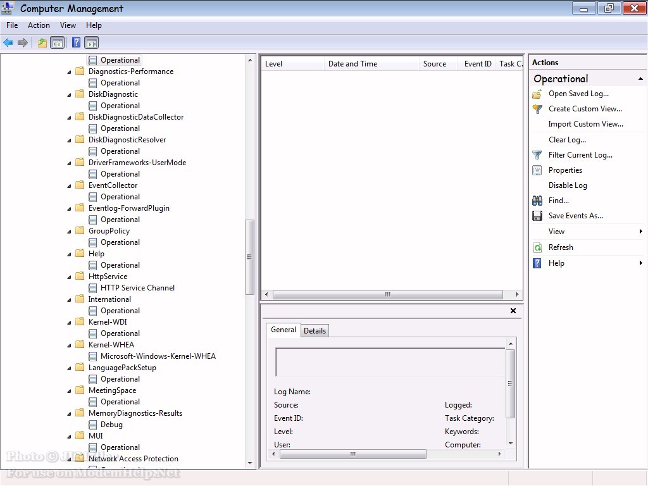The image size is (648, 486).
Task: Collapse the DriverFrameworks-UserMode node
Action: 69,163
